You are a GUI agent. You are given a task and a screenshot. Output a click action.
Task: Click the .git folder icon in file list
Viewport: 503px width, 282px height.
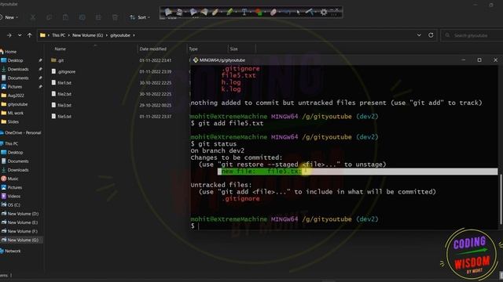point(53,60)
